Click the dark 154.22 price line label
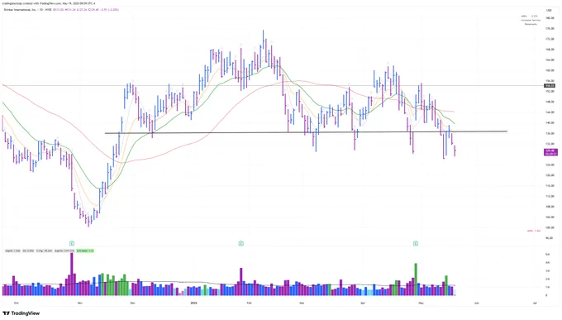Viewport: 562px width, 320px height. click(550, 86)
